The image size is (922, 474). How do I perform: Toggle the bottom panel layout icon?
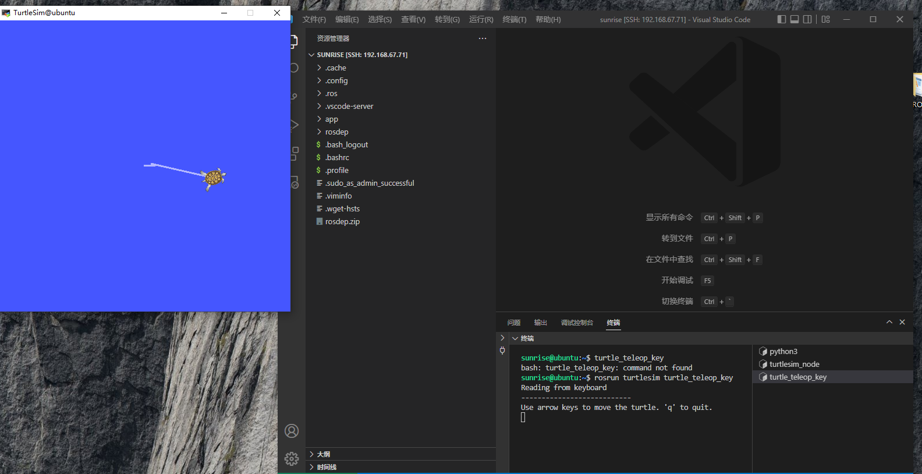pyautogui.click(x=794, y=19)
